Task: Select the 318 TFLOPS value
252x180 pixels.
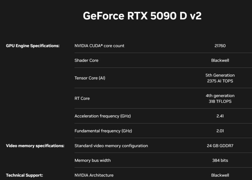Action: [x=220, y=101]
